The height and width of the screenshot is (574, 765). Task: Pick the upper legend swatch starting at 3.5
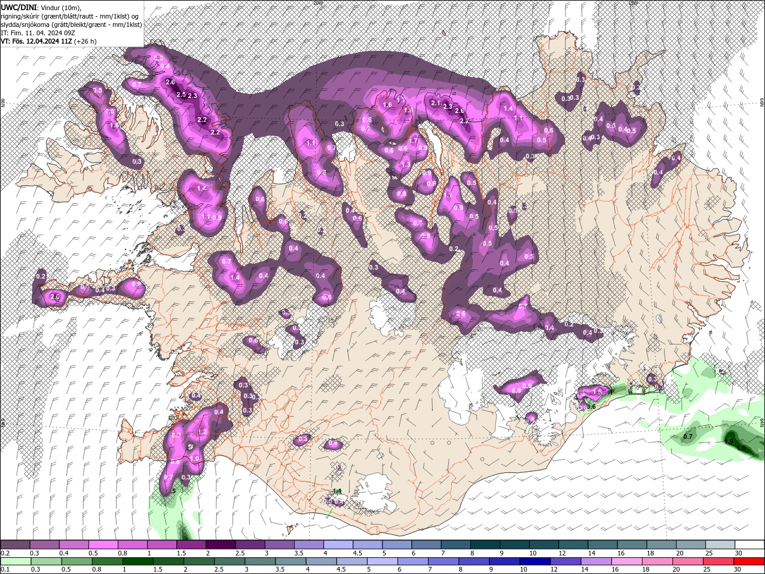click(x=308, y=545)
